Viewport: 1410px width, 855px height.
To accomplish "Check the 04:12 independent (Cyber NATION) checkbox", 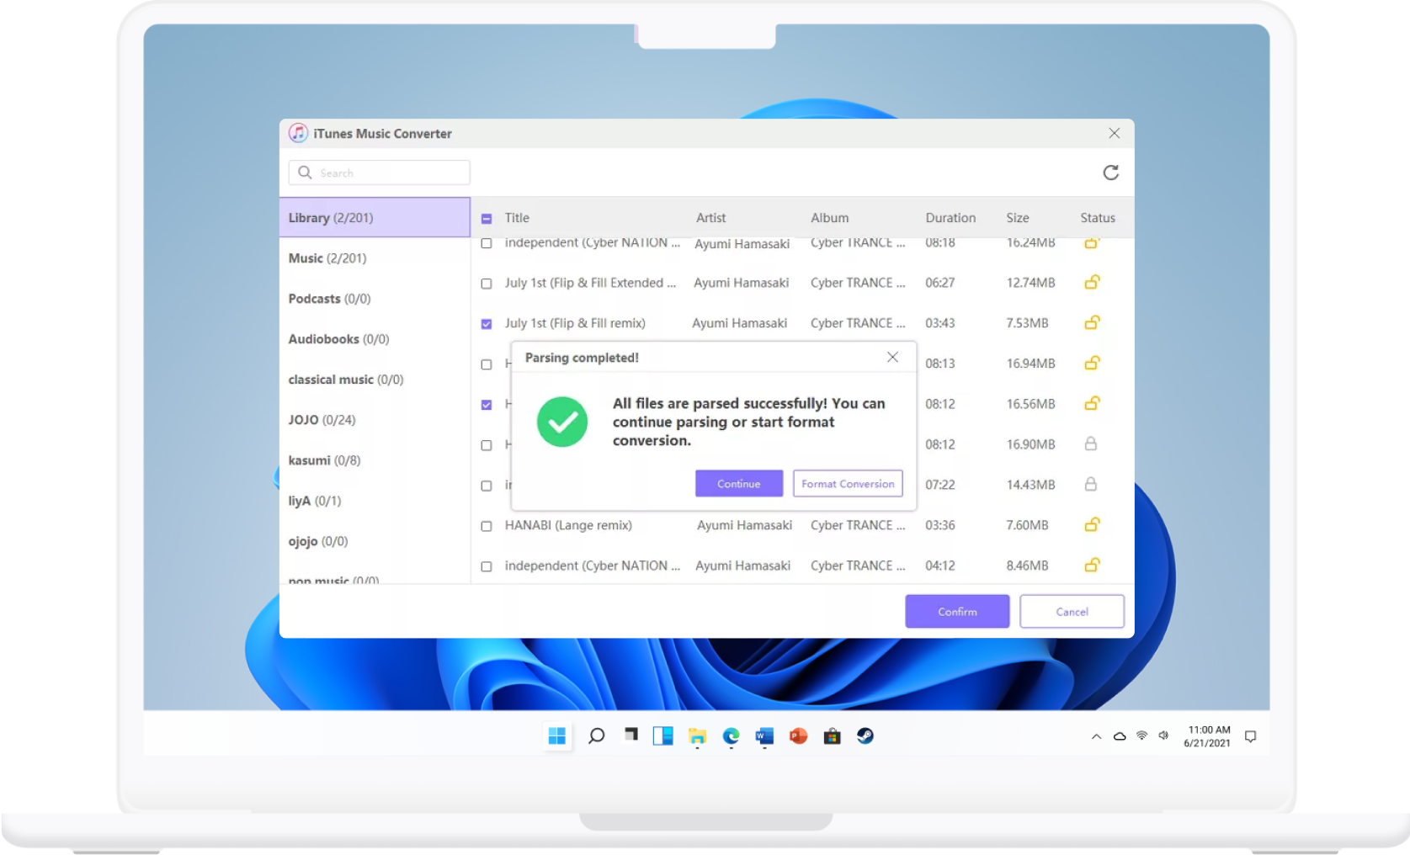I will (486, 566).
